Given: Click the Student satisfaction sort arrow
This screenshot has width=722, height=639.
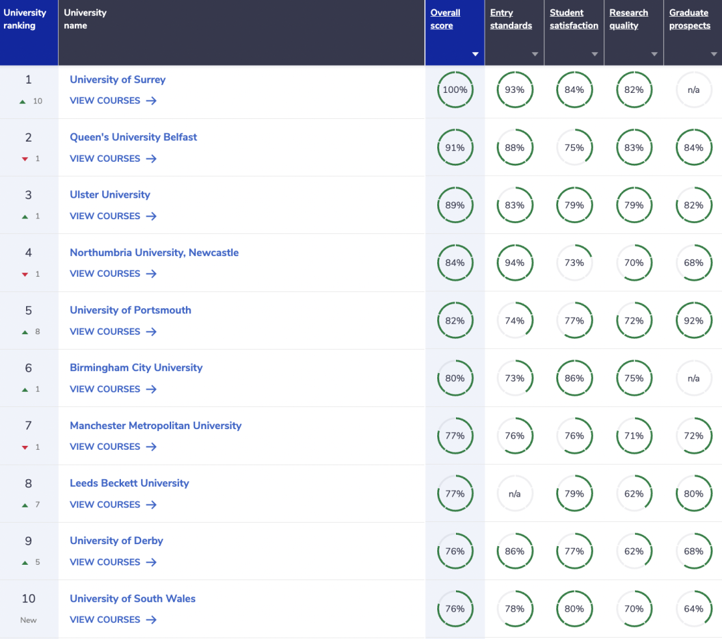Looking at the screenshot, I should coord(594,54).
